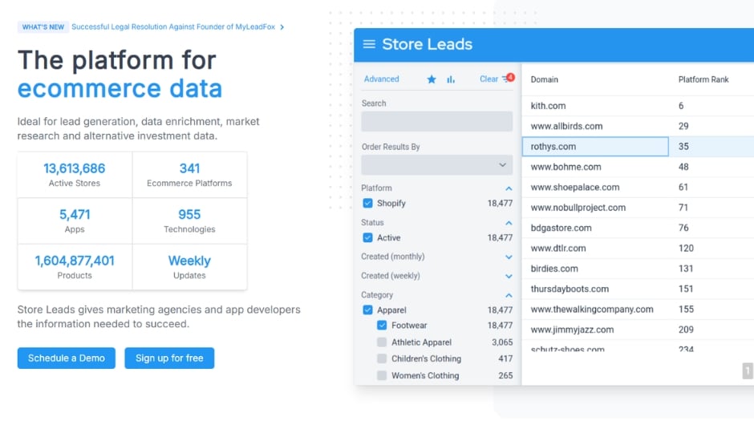Viewport: 754px width, 433px height.
Task: Select the kith.com row
Action: 638,106
